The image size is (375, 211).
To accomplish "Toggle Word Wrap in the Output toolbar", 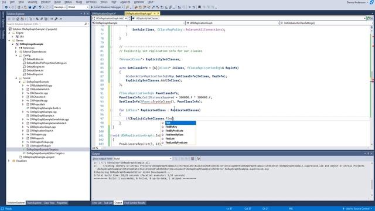I will coord(198,159).
